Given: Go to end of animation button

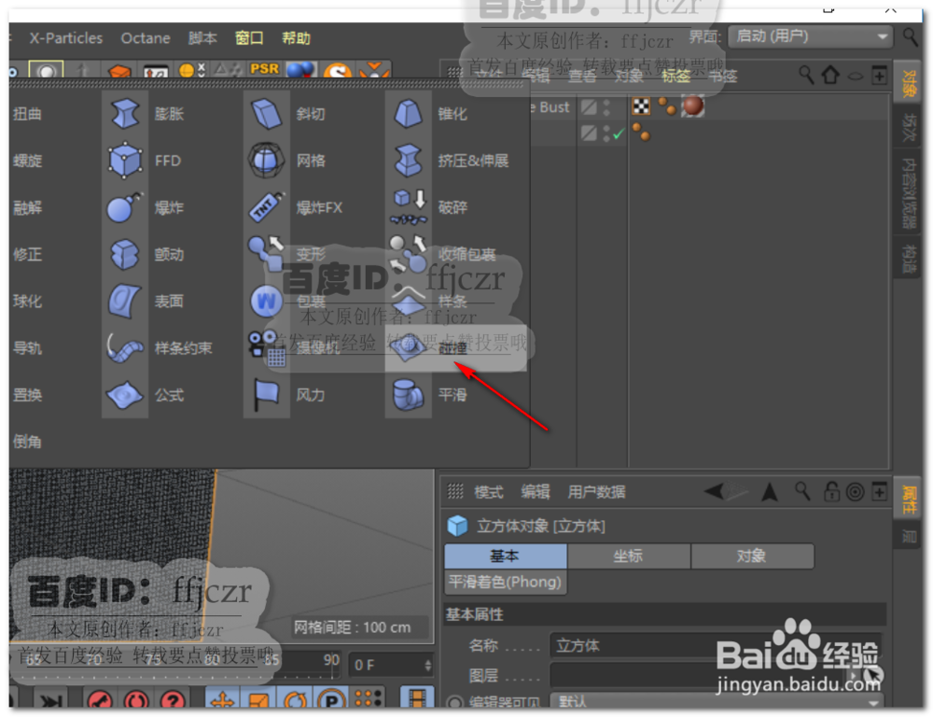Looking at the screenshot, I should [x=50, y=700].
